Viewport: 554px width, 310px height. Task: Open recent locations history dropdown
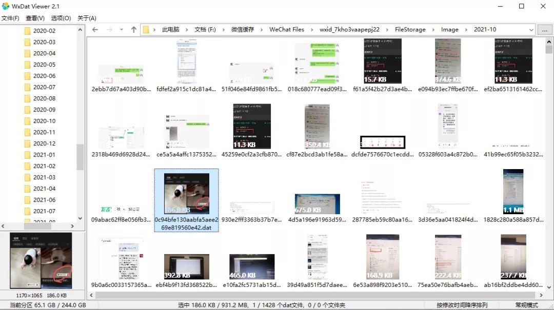click(x=122, y=30)
